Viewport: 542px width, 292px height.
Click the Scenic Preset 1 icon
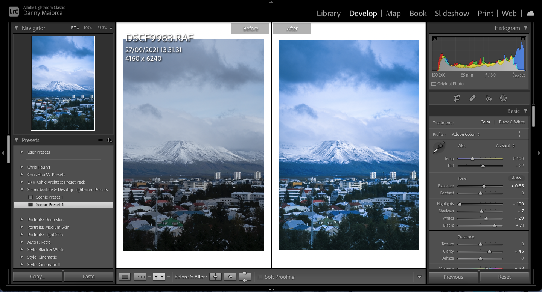30,197
